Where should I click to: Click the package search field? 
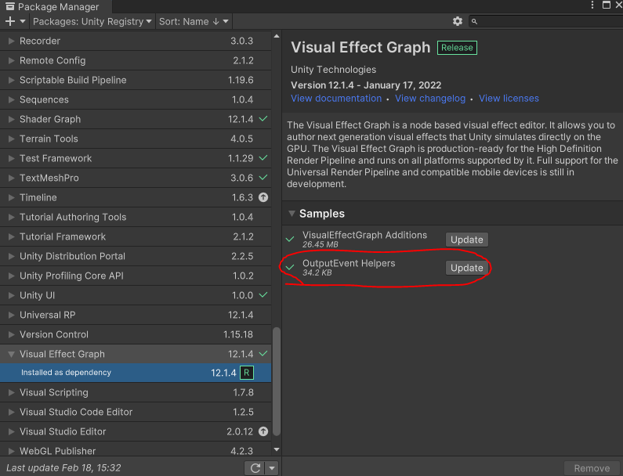tap(546, 21)
